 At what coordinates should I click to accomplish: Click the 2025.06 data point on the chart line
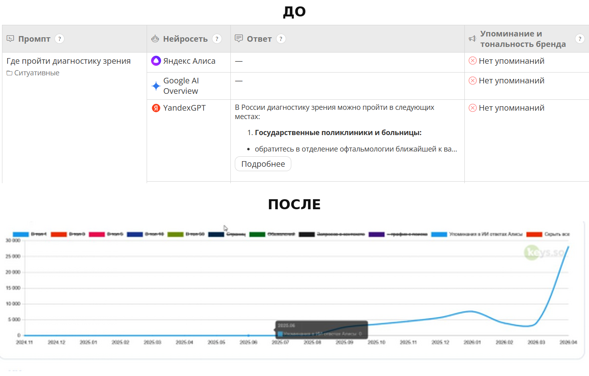tap(248, 335)
